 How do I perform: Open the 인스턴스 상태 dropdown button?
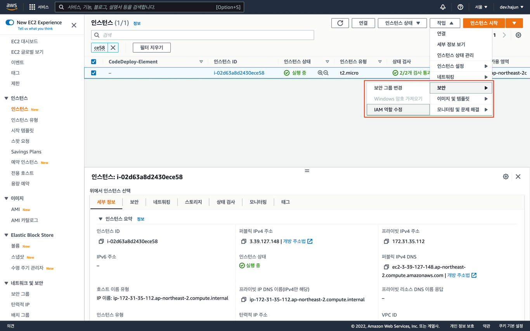tap(402, 23)
